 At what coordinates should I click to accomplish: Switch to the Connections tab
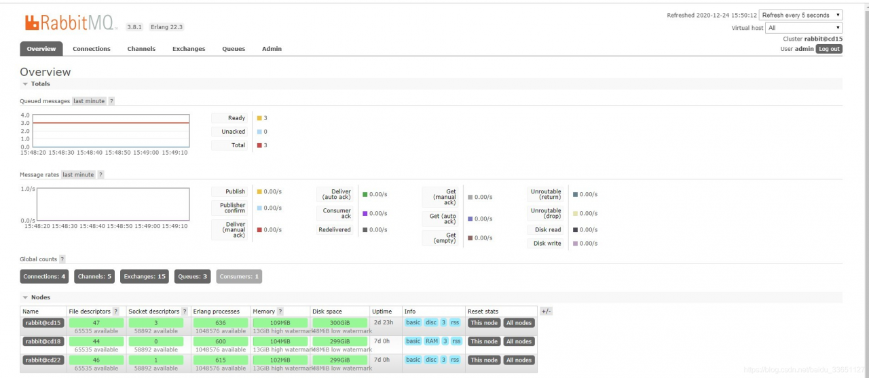point(92,49)
